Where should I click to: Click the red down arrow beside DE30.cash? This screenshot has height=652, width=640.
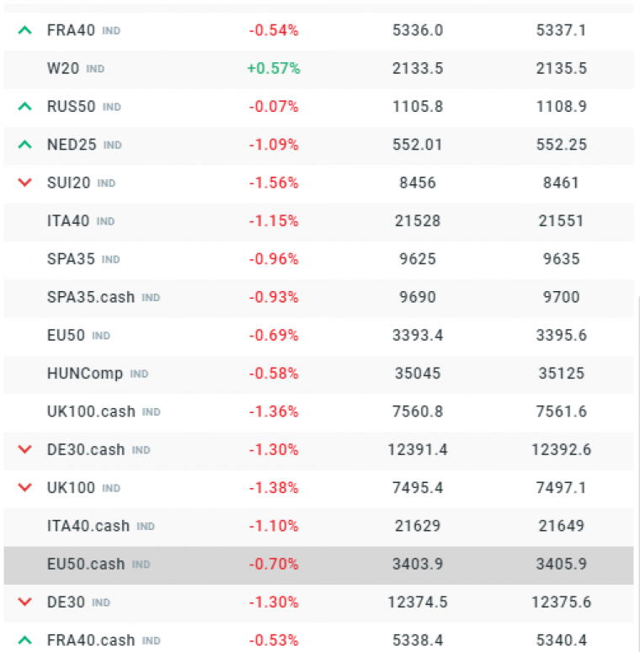click(x=24, y=450)
